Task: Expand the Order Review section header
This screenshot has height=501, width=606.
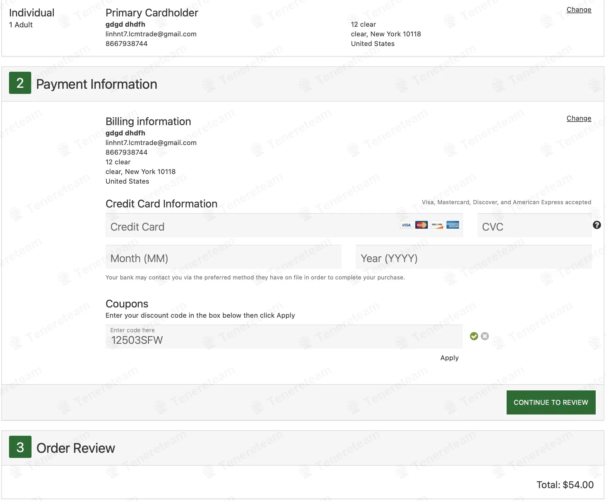Action: pos(76,448)
